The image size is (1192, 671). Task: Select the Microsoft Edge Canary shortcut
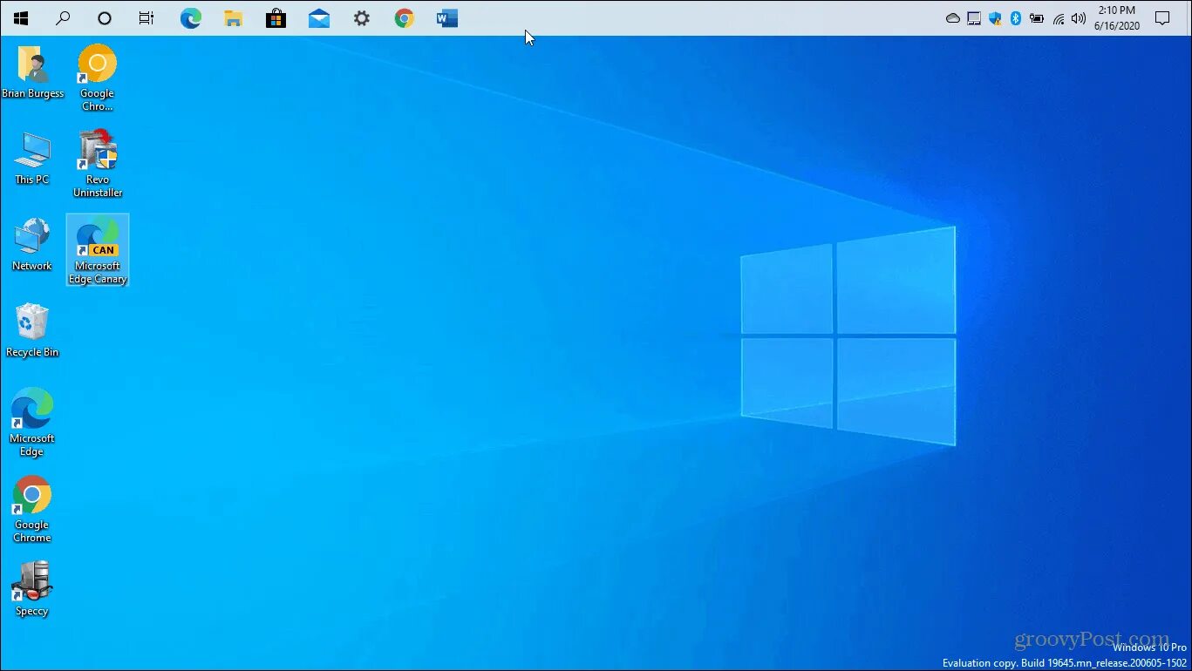98,250
